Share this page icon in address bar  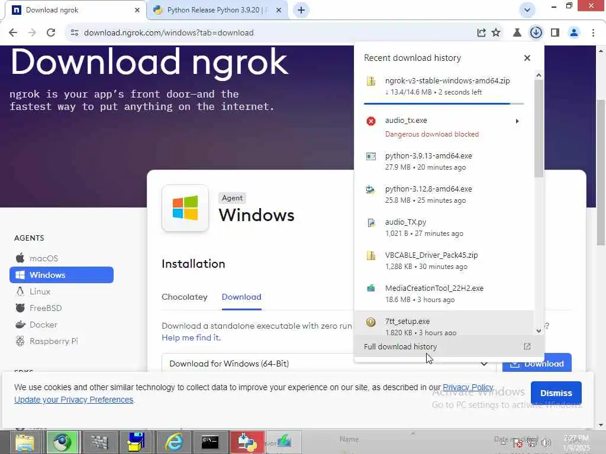481,33
